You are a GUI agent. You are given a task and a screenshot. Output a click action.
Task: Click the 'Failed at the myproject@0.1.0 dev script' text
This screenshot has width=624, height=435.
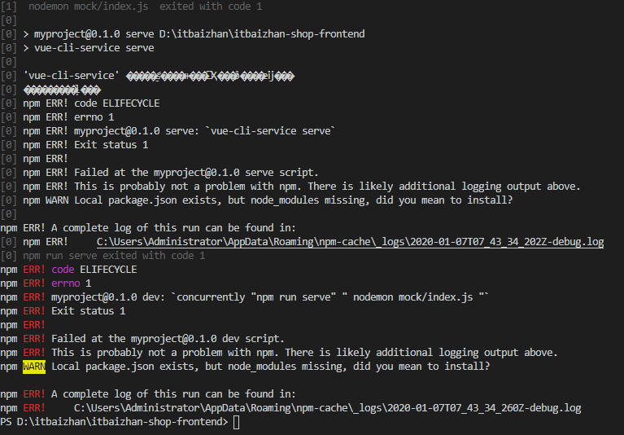168,339
